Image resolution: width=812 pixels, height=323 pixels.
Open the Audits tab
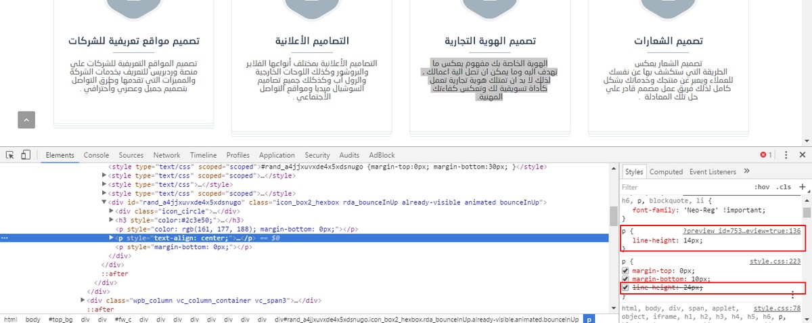(x=349, y=155)
